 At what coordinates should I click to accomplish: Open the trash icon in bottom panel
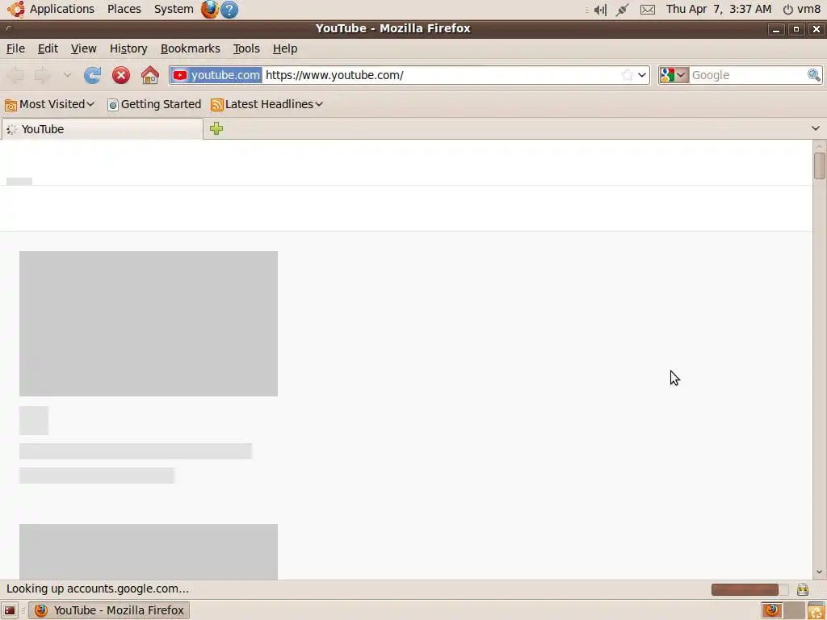coord(816,610)
